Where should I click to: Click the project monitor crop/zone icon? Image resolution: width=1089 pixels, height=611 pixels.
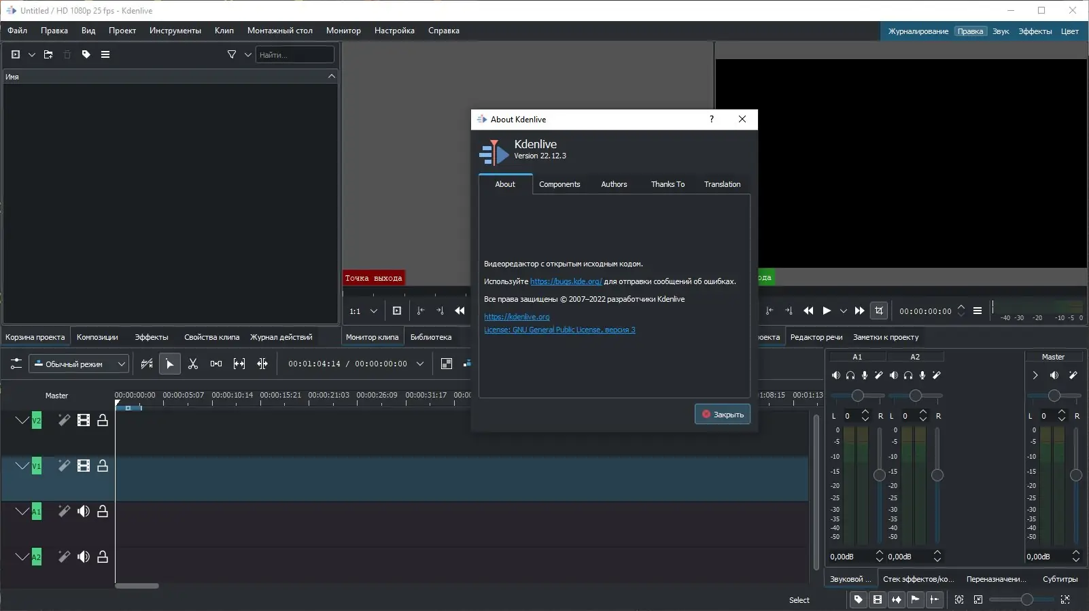point(879,311)
